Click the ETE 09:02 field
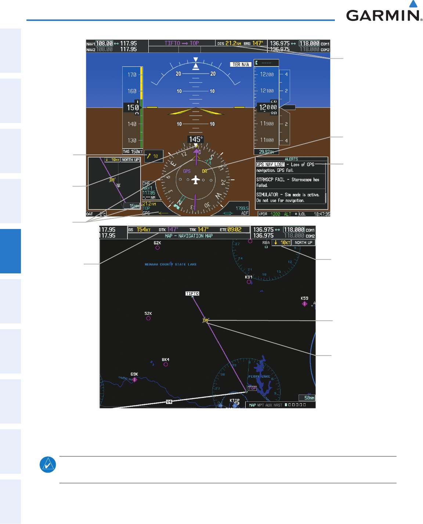Screen dimensions: 423x524 231,230
